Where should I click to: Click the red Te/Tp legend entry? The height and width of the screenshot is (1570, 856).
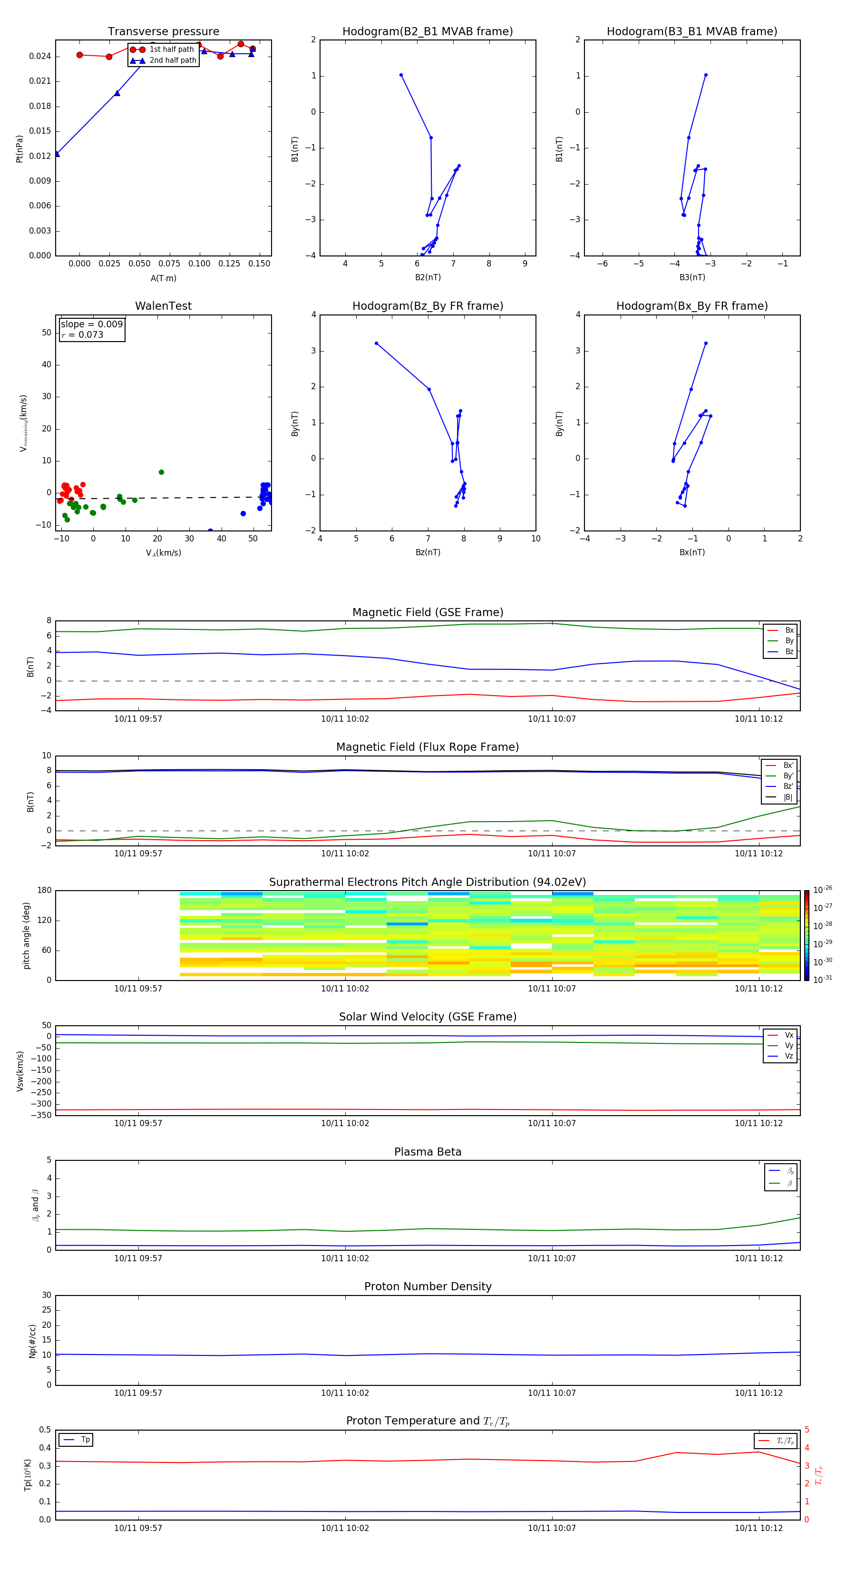776,1441
